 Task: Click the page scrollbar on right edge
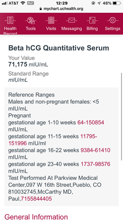(x=122, y=117)
